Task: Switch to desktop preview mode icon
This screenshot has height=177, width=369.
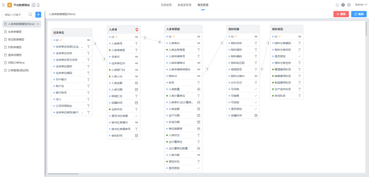Action: pyautogui.click(x=34, y=5)
